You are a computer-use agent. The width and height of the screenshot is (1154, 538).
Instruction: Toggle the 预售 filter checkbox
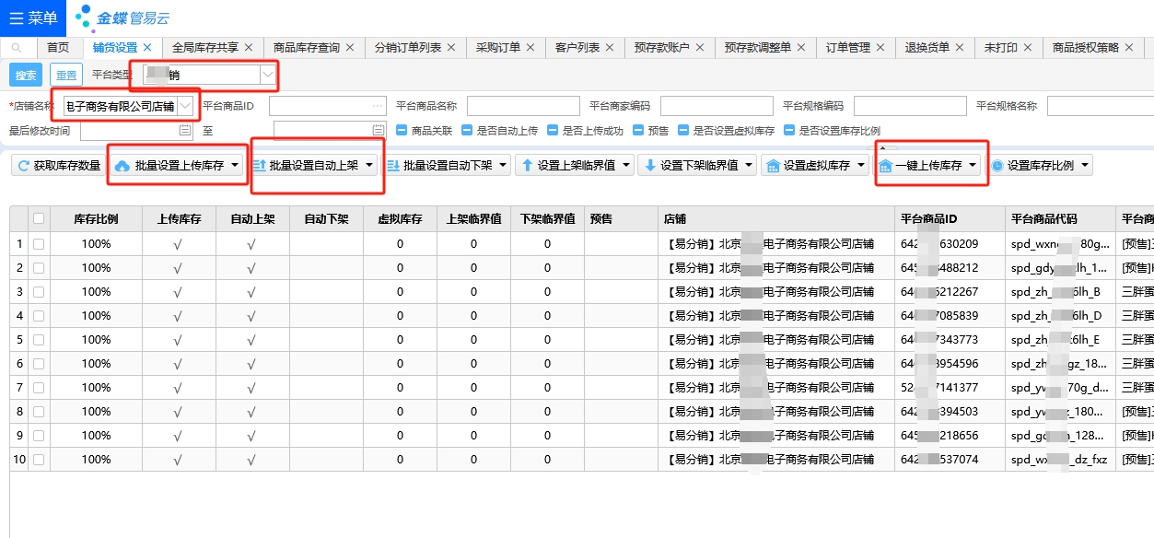637,131
